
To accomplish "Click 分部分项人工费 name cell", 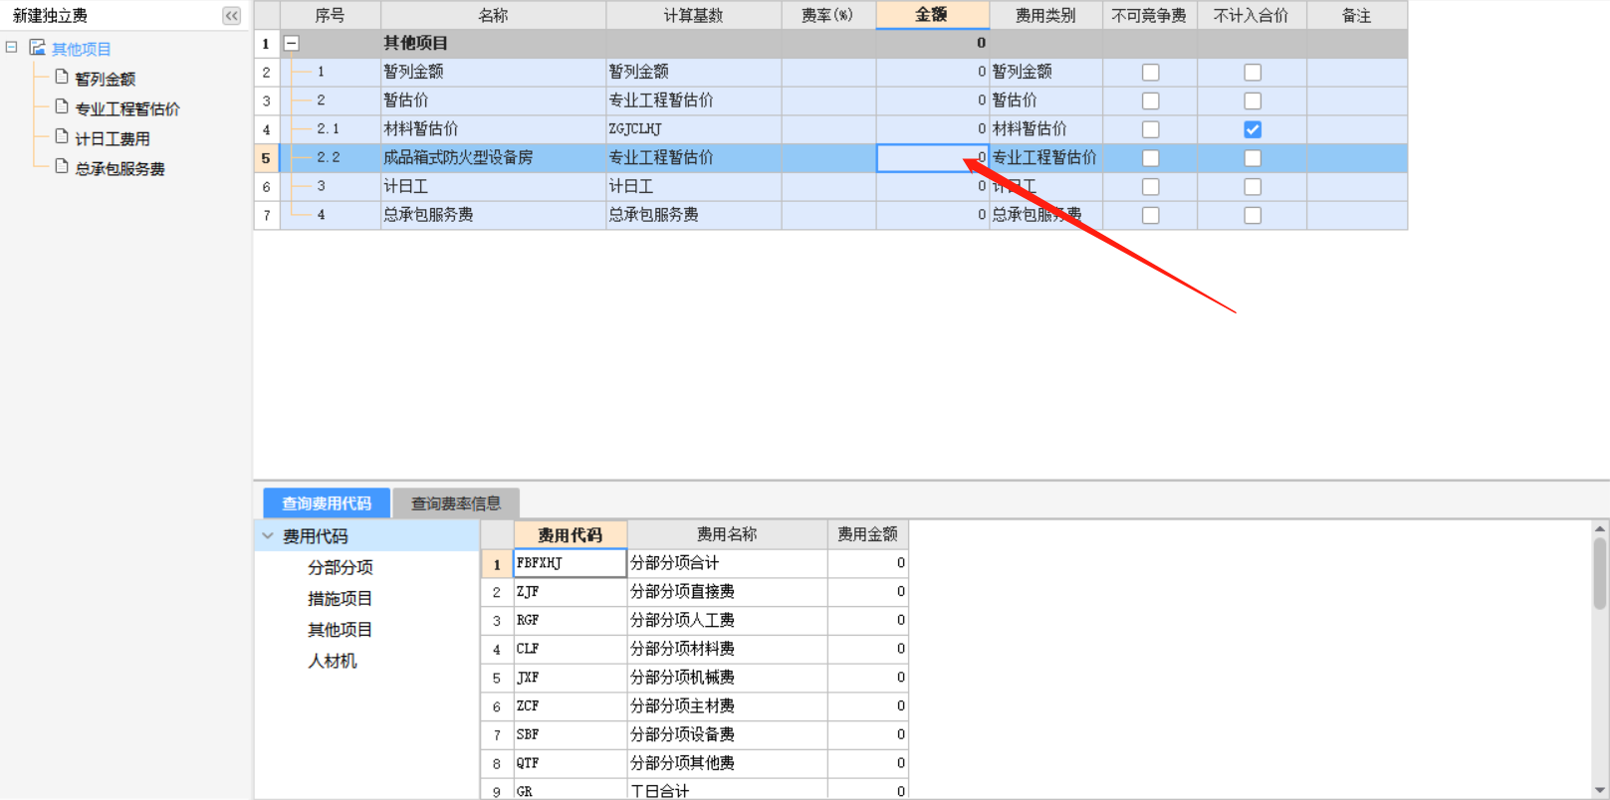I will 727,620.
